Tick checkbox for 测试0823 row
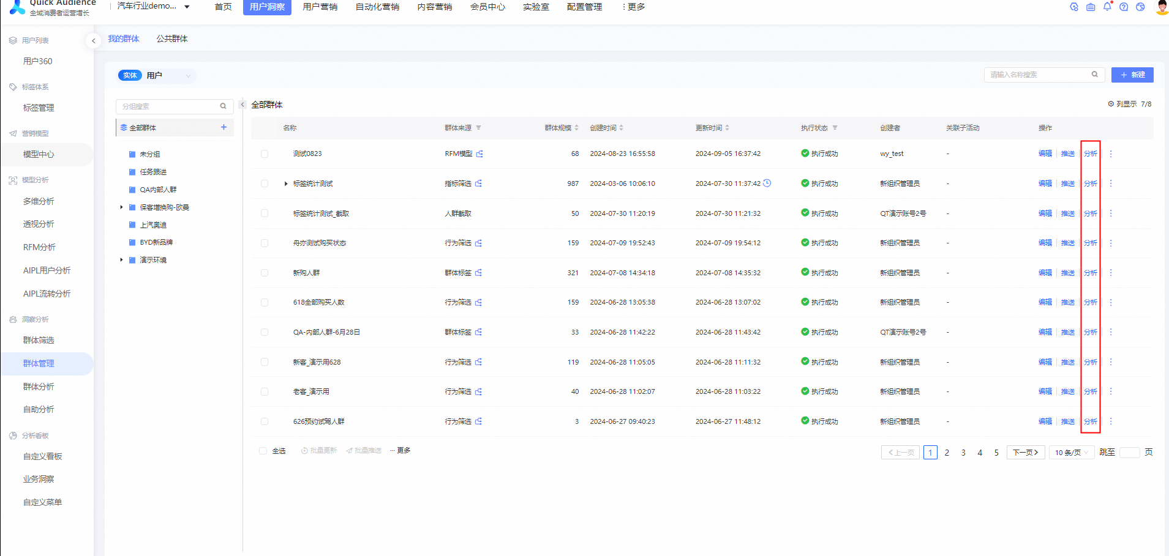 point(265,154)
